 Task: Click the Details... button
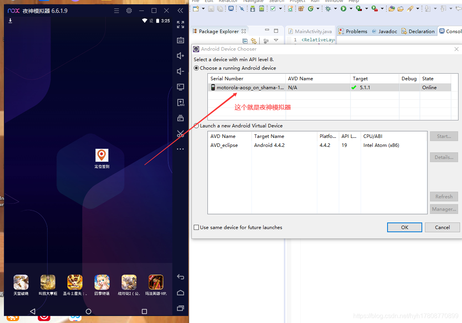tap(444, 157)
